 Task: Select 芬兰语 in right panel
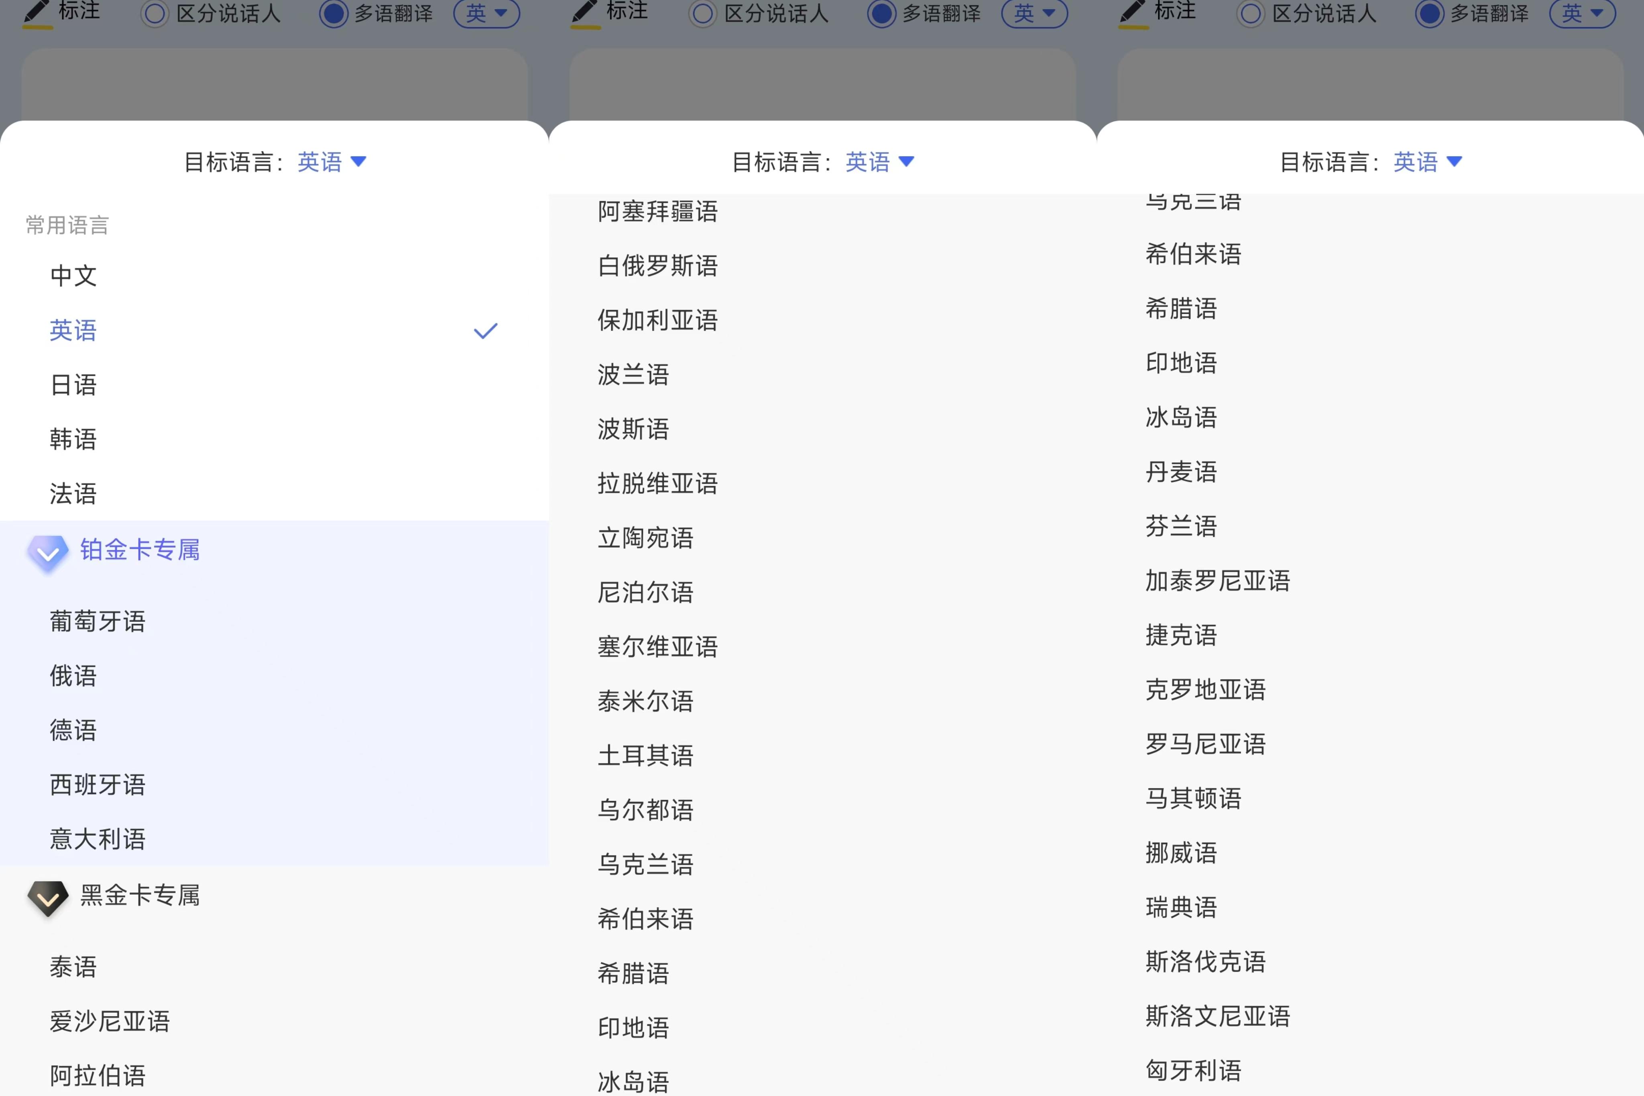tap(1182, 526)
